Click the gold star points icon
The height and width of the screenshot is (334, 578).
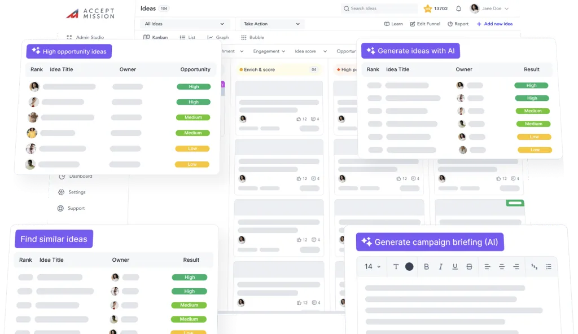tap(428, 8)
